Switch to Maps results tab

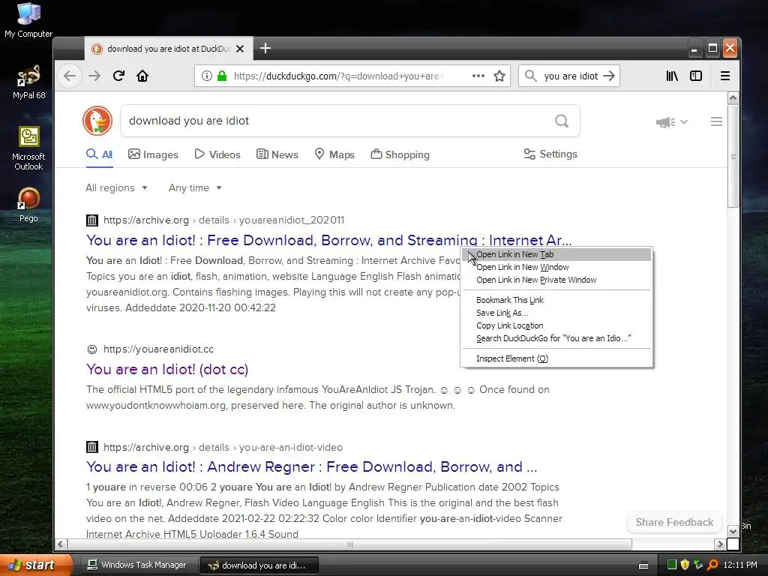pyautogui.click(x=334, y=154)
